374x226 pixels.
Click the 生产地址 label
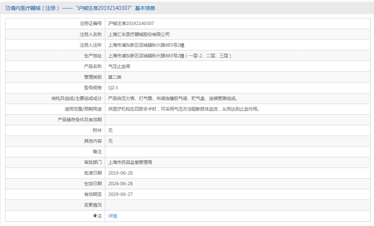point(93,56)
